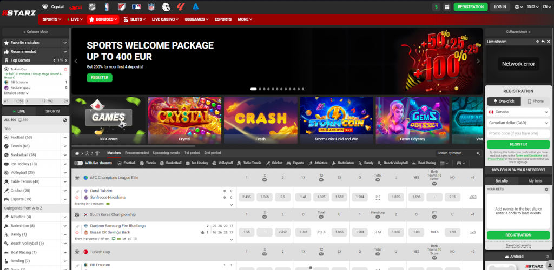
Task: Collapse the left sidebar block
Action: point(36,32)
